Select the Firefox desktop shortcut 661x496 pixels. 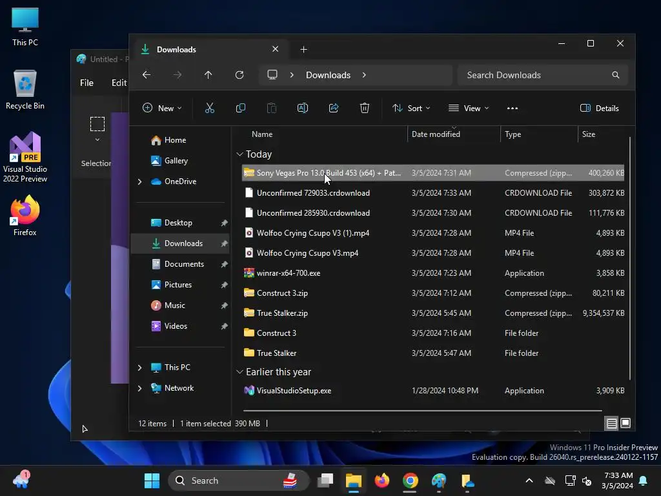coord(25,215)
